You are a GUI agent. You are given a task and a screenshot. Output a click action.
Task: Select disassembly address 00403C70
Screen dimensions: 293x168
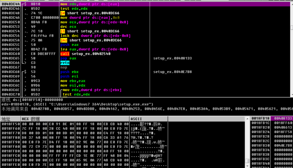pos(11,94)
